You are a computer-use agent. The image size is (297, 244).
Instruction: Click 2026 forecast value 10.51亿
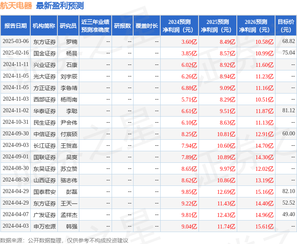(264, 100)
